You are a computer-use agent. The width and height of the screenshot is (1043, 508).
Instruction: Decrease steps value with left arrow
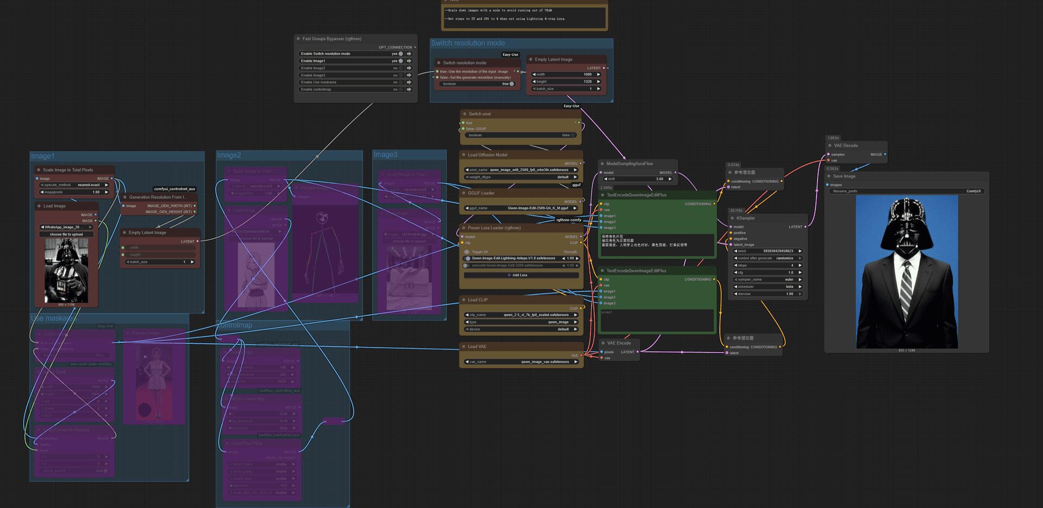tap(736, 265)
